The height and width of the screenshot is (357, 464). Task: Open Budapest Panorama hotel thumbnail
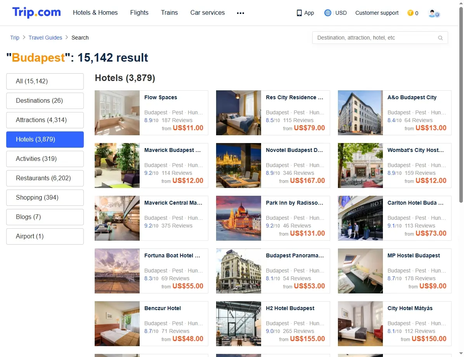(x=239, y=271)
